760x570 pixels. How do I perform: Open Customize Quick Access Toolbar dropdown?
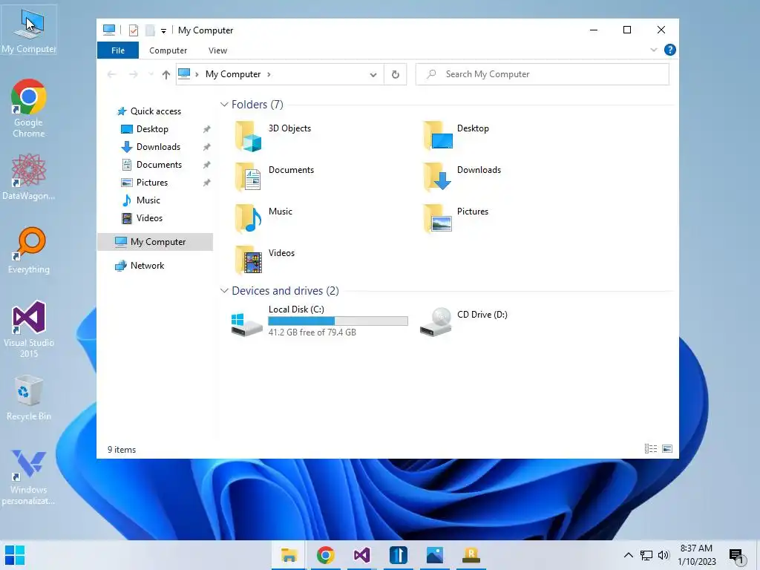(x=164, y=31)
